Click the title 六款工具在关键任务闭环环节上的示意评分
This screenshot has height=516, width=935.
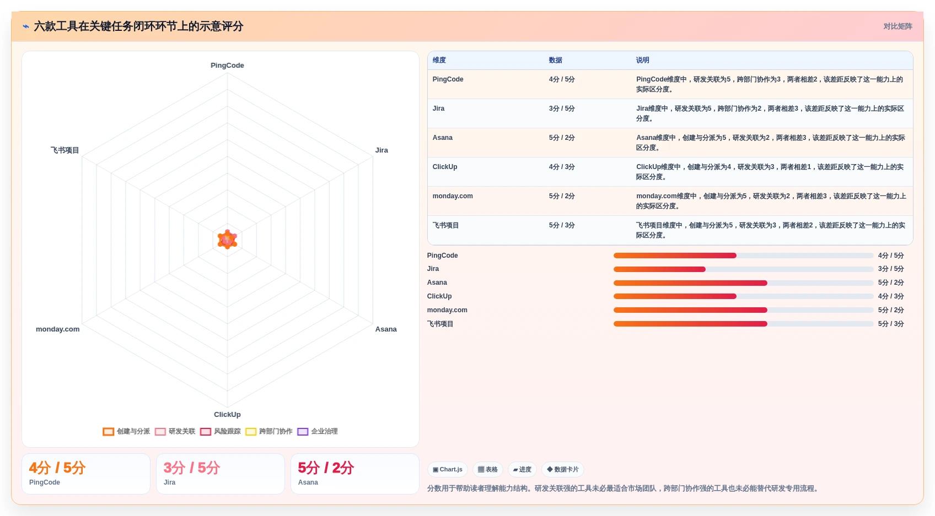[138, 26]
